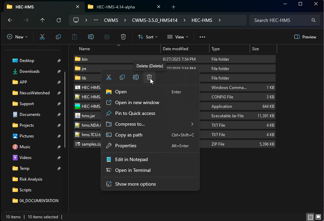Switch to details view layout icon

point(310,217)
